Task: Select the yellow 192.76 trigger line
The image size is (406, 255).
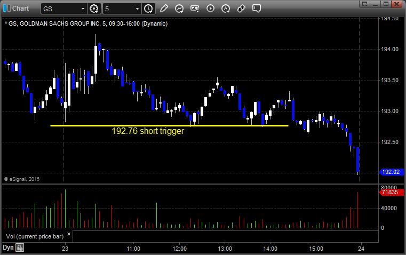Action: coord(169,125)
